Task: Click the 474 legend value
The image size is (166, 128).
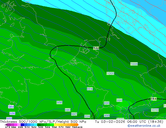Action: click(x=8, y=127)
